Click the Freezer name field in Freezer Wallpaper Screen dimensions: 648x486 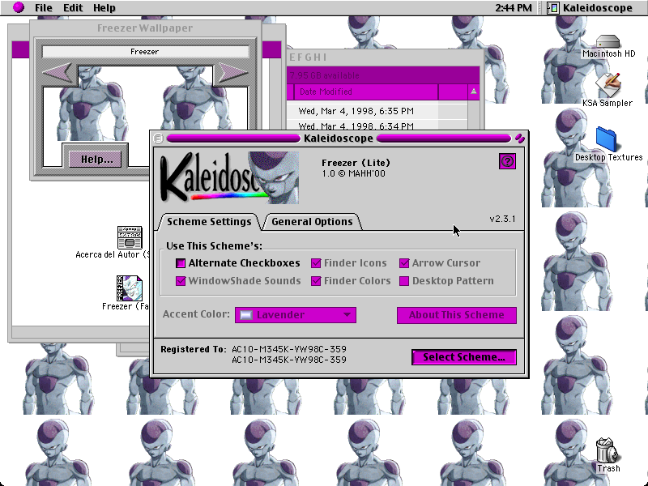(x=145, y=52)
